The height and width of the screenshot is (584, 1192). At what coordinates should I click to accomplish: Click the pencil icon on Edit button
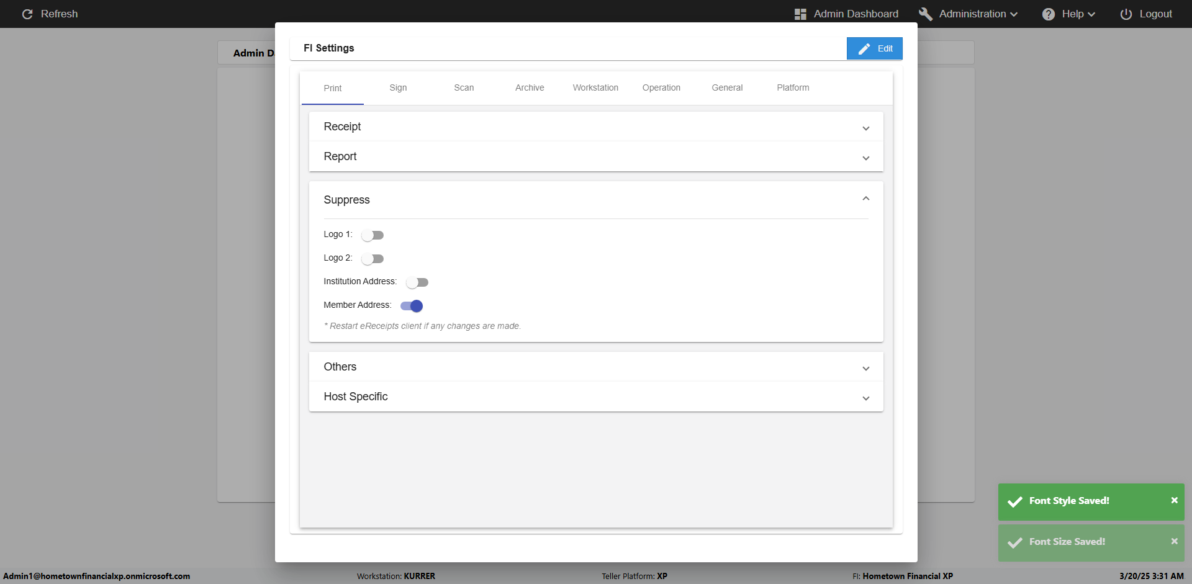(x=864, y=48)
